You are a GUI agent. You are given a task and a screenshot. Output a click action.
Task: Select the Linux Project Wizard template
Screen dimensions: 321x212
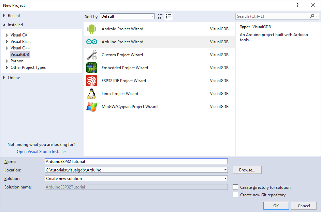(159, 94)
